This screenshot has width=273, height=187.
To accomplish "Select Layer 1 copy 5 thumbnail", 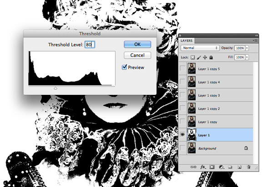I will pyautogui.click(x=192, y=68).
